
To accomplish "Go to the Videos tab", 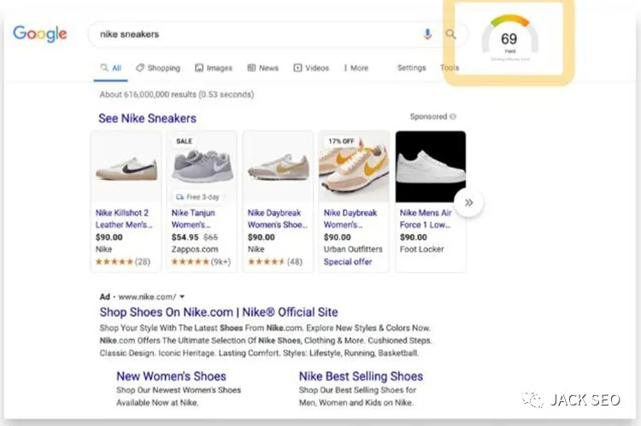I will point(311,68).
